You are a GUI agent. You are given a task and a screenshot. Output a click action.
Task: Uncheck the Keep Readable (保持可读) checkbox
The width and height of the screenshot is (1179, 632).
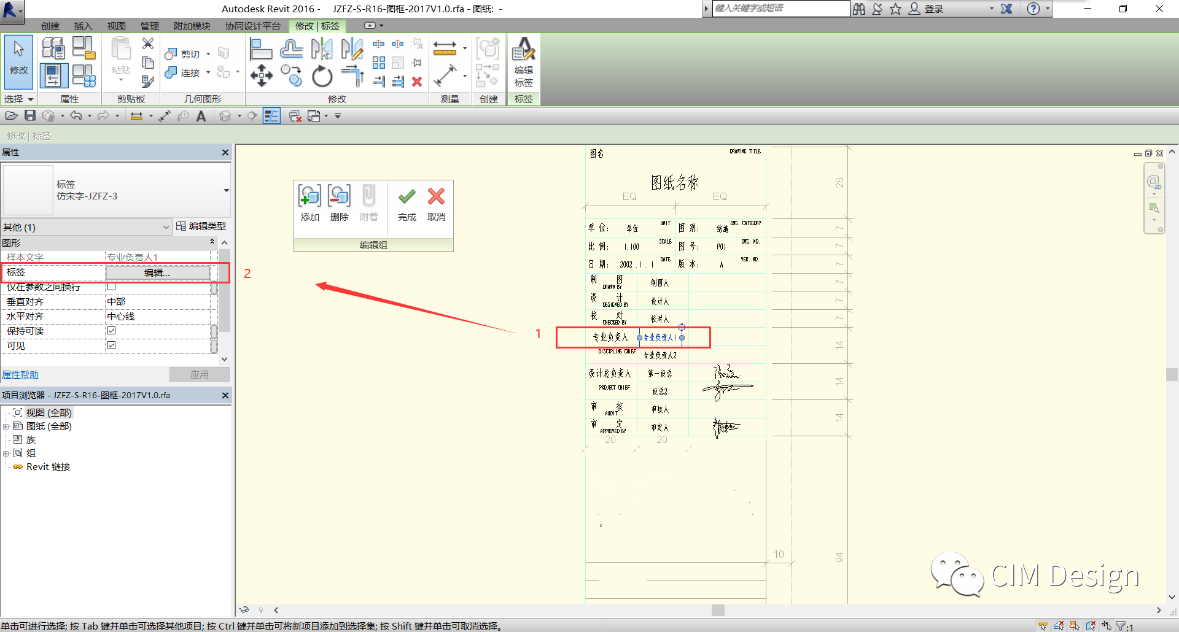[x=112, y=331]
